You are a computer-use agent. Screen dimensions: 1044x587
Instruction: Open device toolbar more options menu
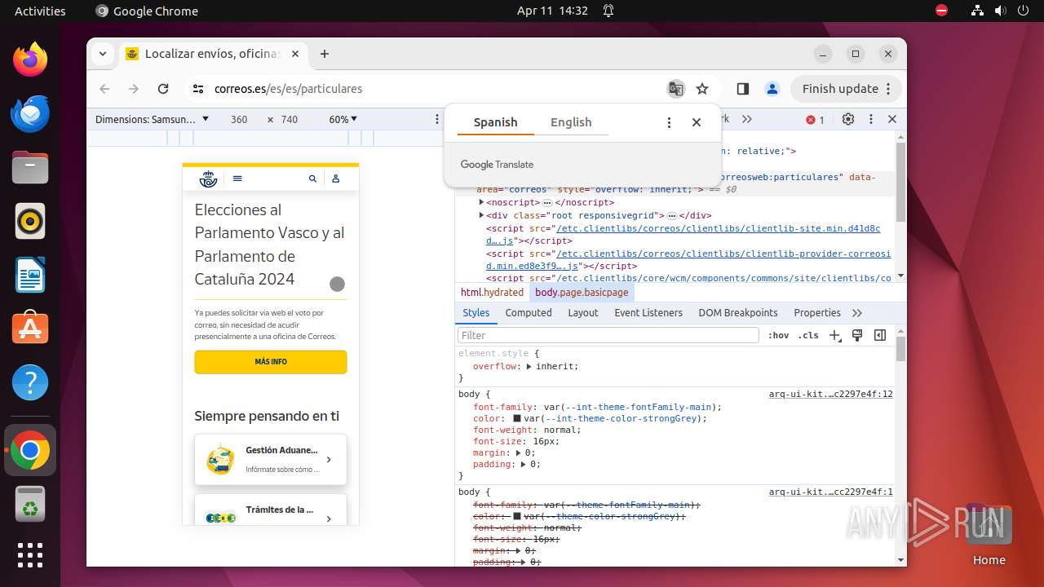(437, 119)
